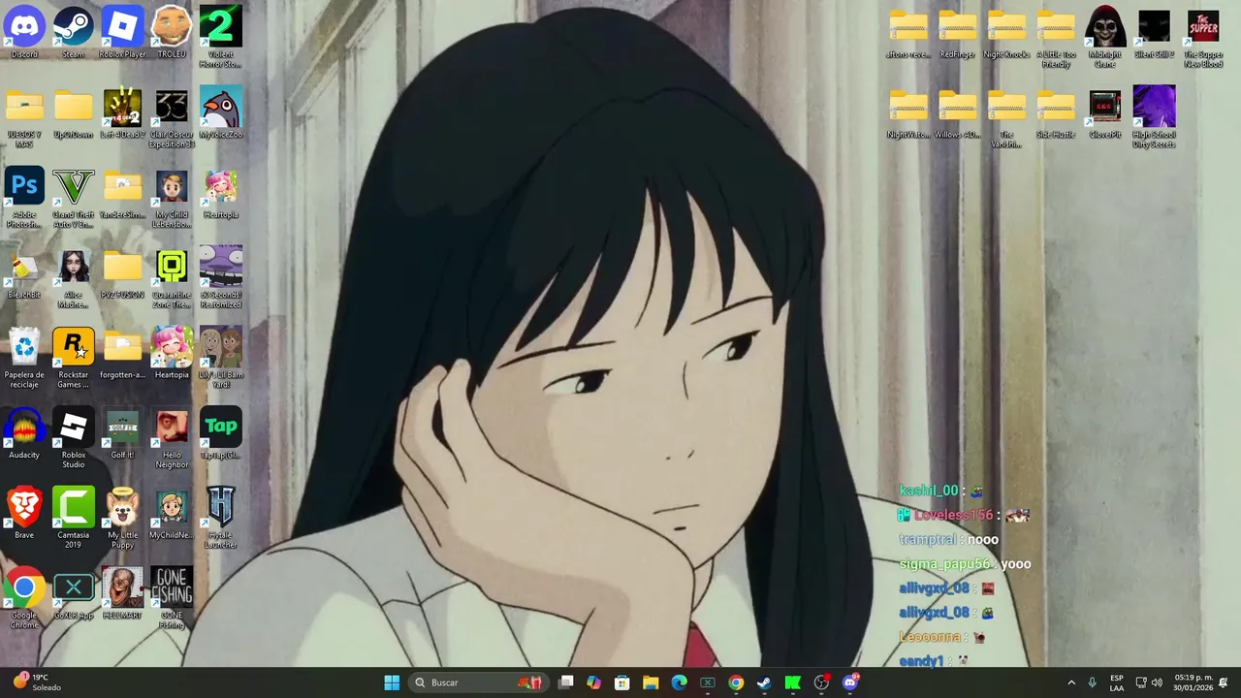
Task: Select the TROLEU desktop shortcut
Action: [172, 32]
